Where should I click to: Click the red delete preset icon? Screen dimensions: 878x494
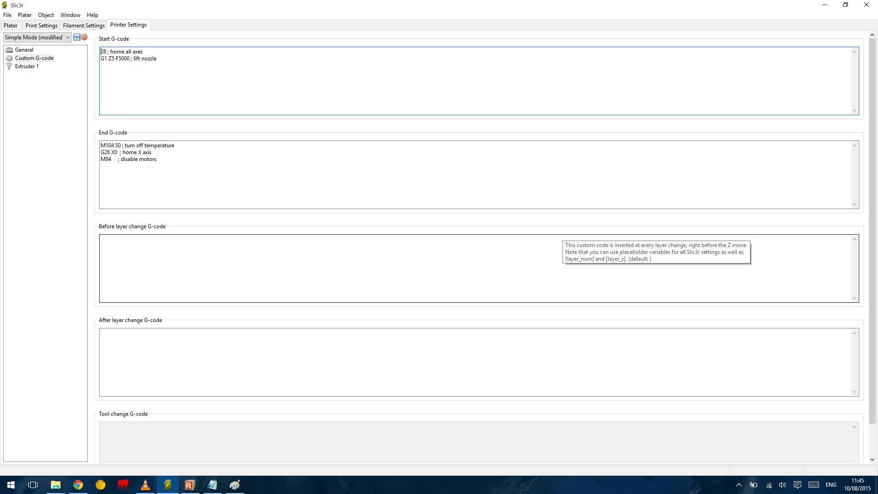tap(84, 37)
